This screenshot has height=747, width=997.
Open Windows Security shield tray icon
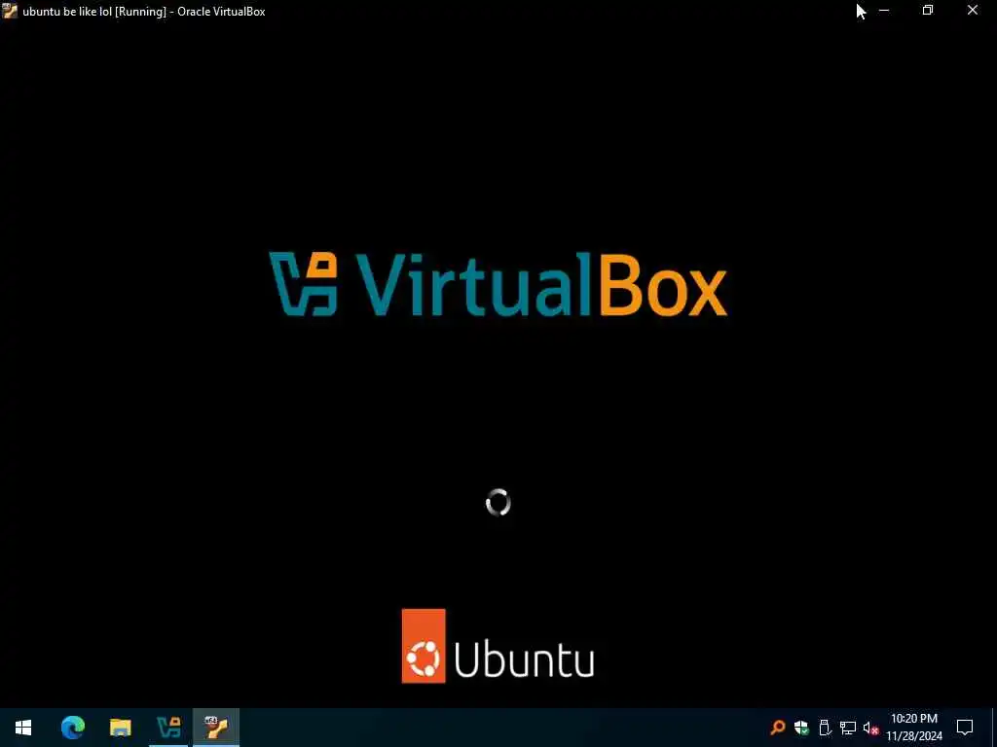pos(801,728)
